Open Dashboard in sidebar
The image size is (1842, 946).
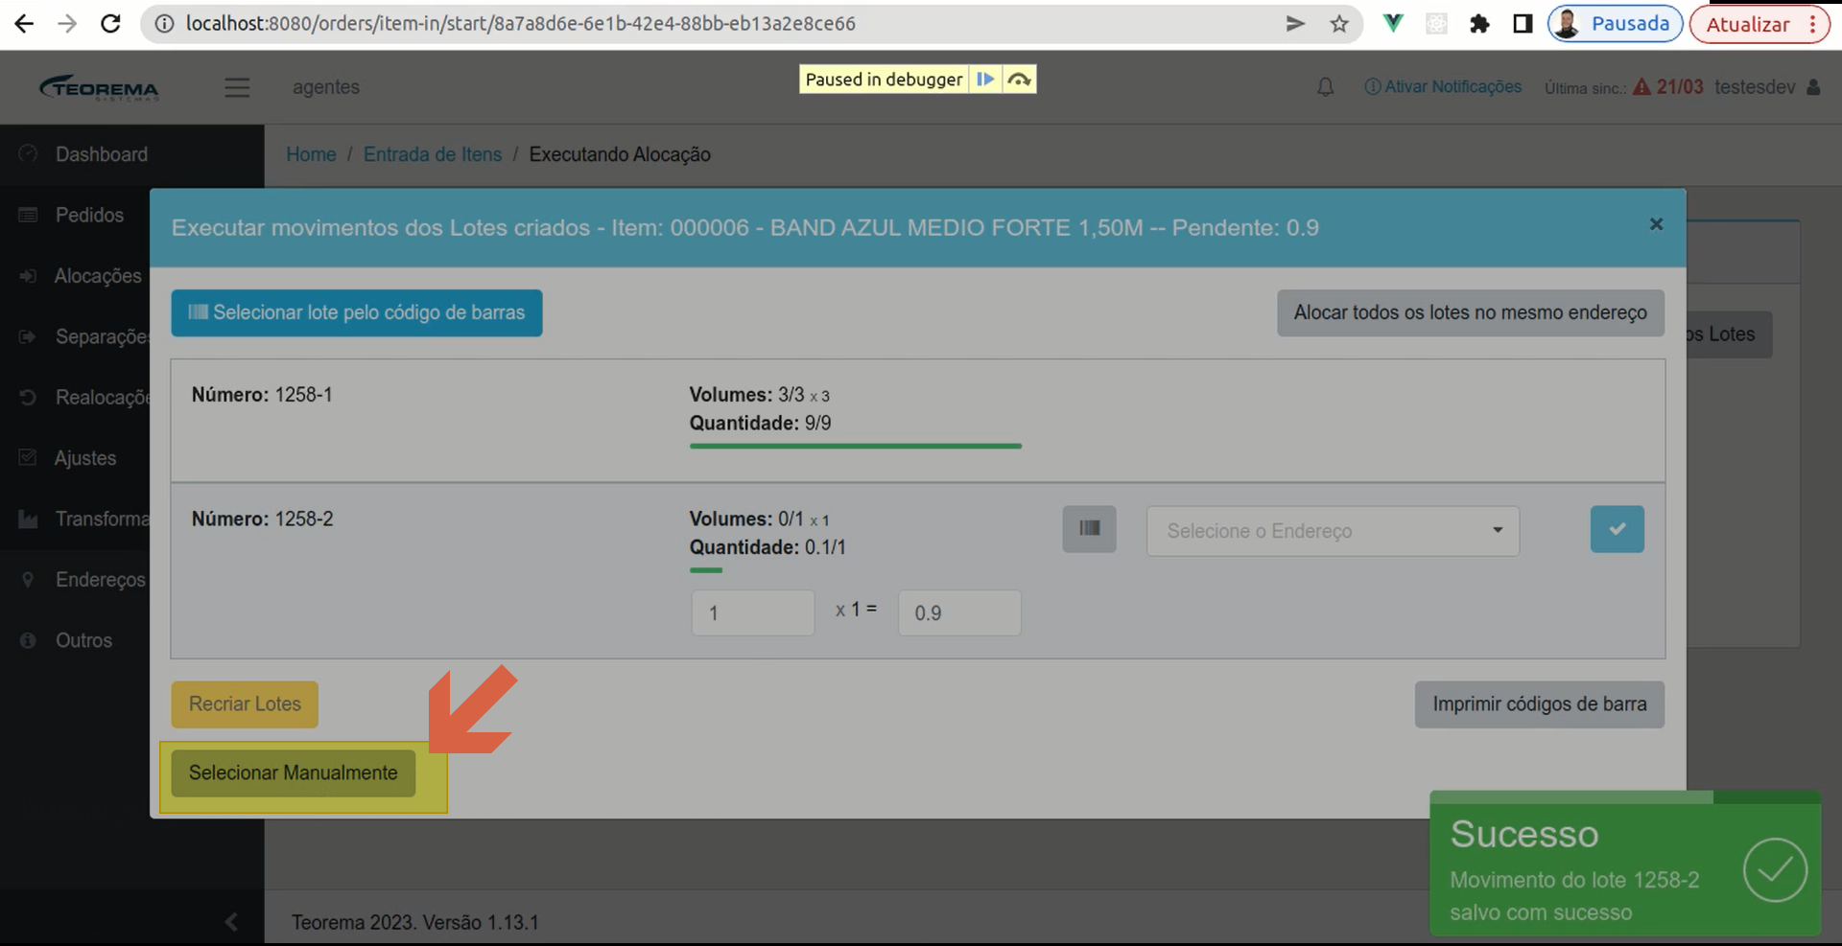102,154
